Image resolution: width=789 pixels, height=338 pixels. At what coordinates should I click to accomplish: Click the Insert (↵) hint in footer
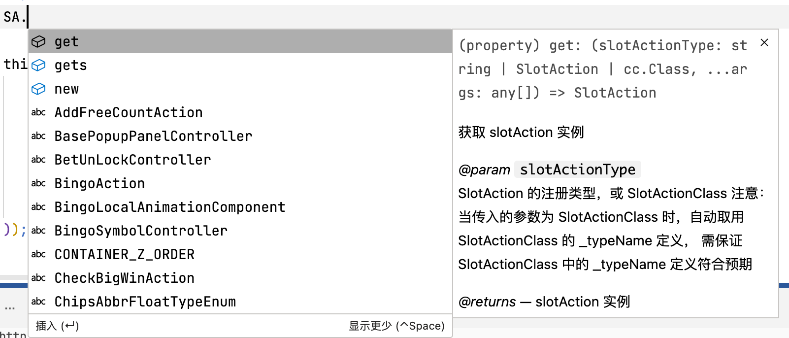click(x=57, y=326)
